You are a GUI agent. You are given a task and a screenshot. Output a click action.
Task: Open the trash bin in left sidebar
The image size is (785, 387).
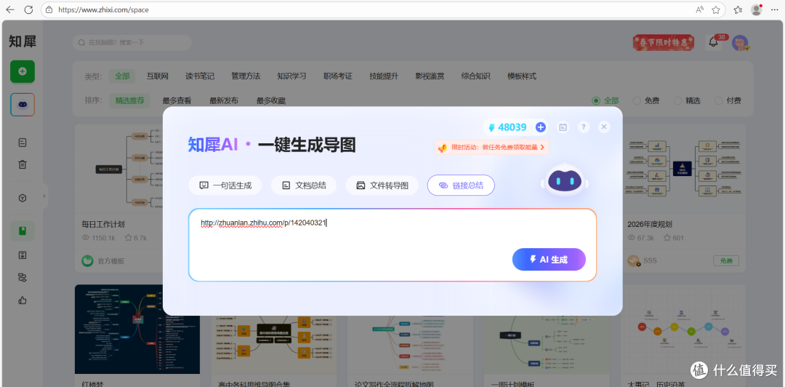click(23, 164)
